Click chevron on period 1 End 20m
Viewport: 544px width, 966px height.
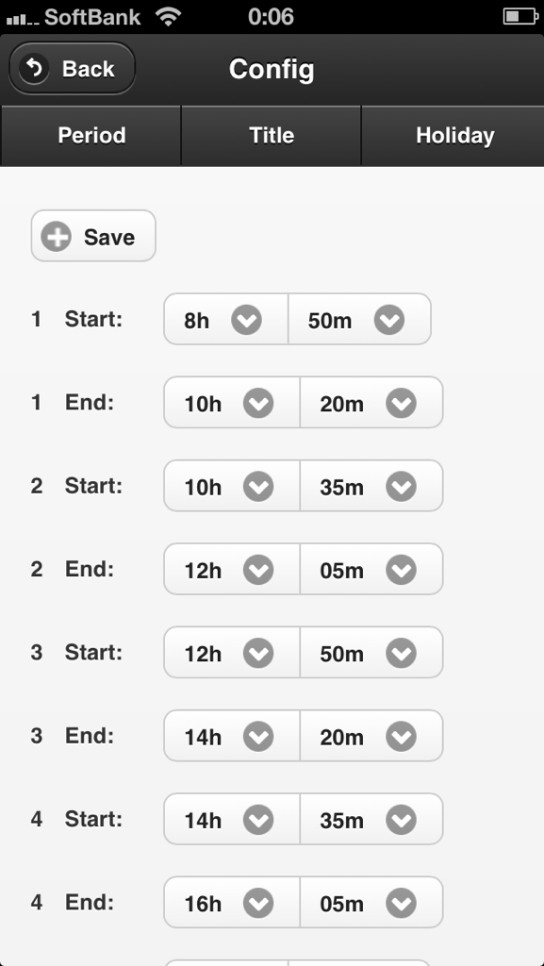(402, 404)
